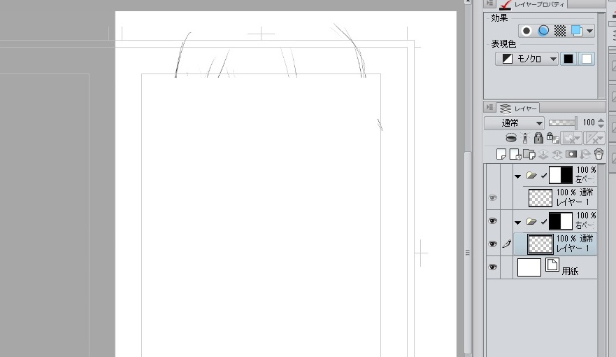Hide the selected レイヤー 1 under 右ページ

(493, 244)
